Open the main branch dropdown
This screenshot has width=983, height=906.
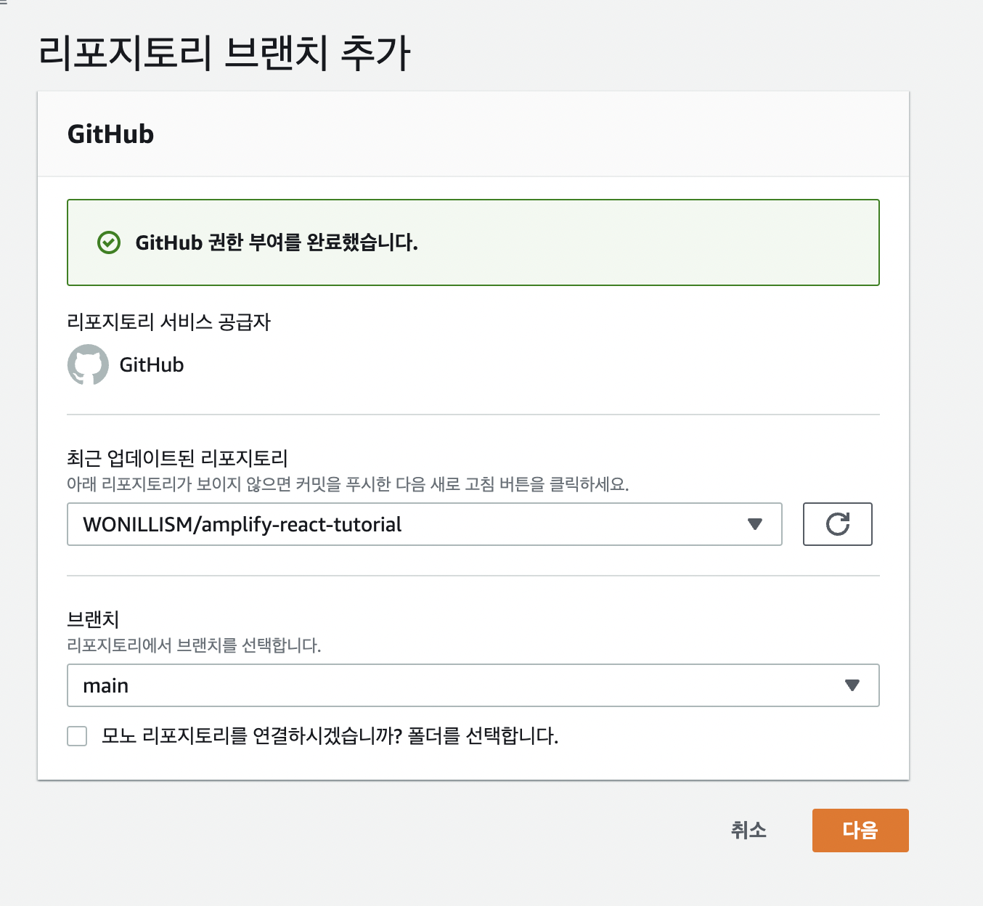click(x=473, y=685)
